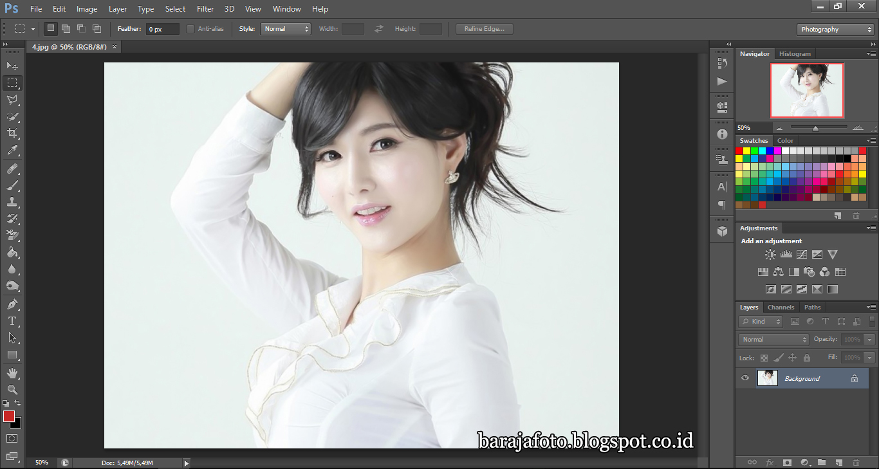Open the Filter menu

205,8
